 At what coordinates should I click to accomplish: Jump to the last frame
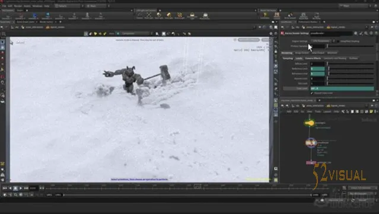(x=26, y=188)
